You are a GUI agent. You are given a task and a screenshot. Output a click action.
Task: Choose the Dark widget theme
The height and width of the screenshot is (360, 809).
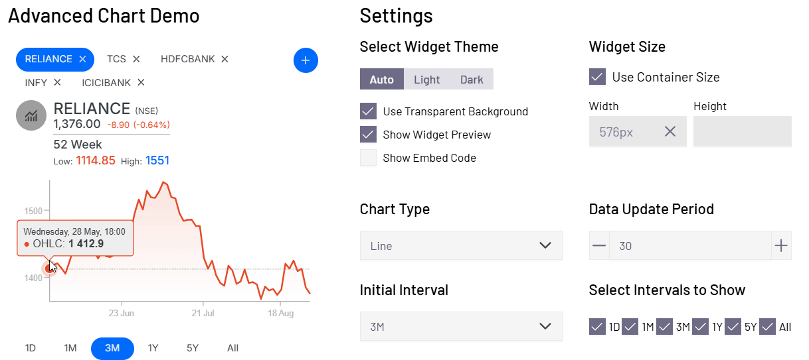(472, 80)
